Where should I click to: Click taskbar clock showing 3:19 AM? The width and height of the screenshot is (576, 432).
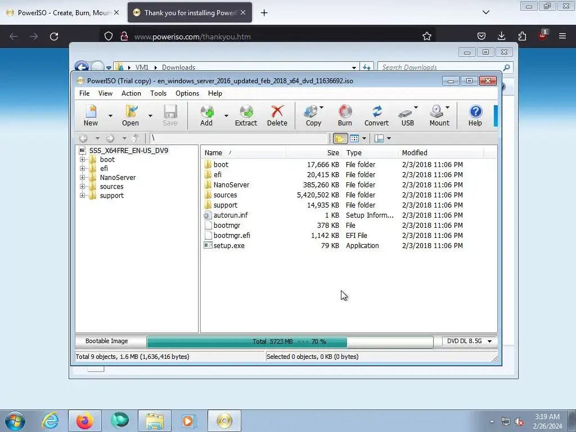pyautogui.click(x=547, y=421)
